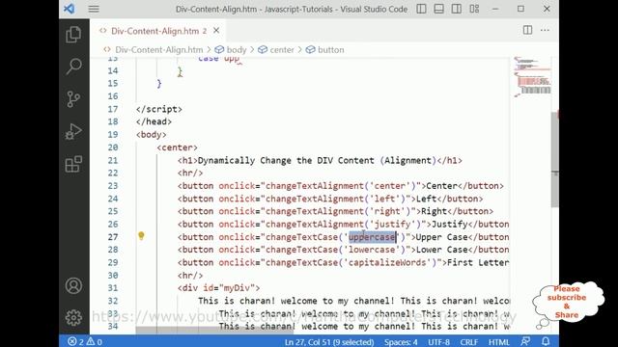Click the <center> tag on line 20
618x347 pixels.
point(177,147)
